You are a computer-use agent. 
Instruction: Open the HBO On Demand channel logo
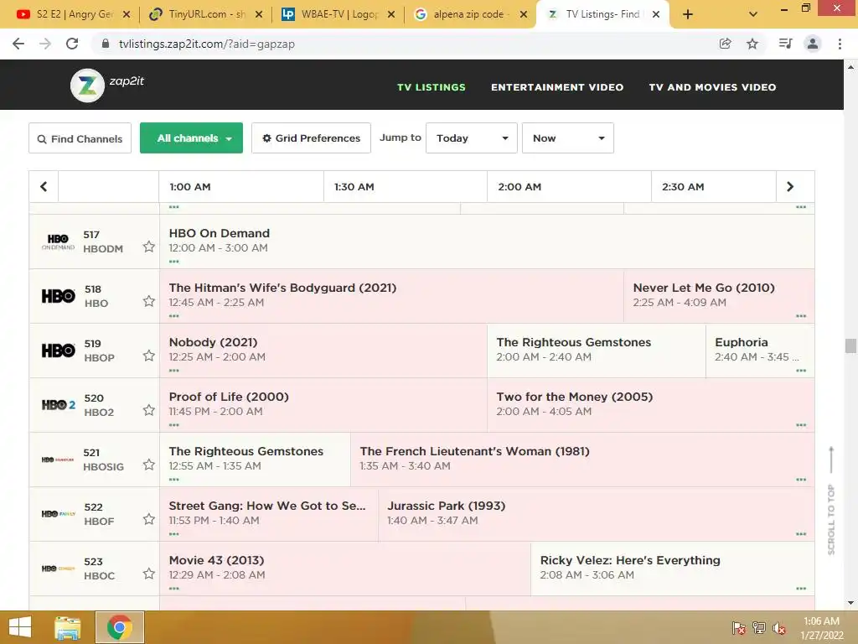(58, 241)
